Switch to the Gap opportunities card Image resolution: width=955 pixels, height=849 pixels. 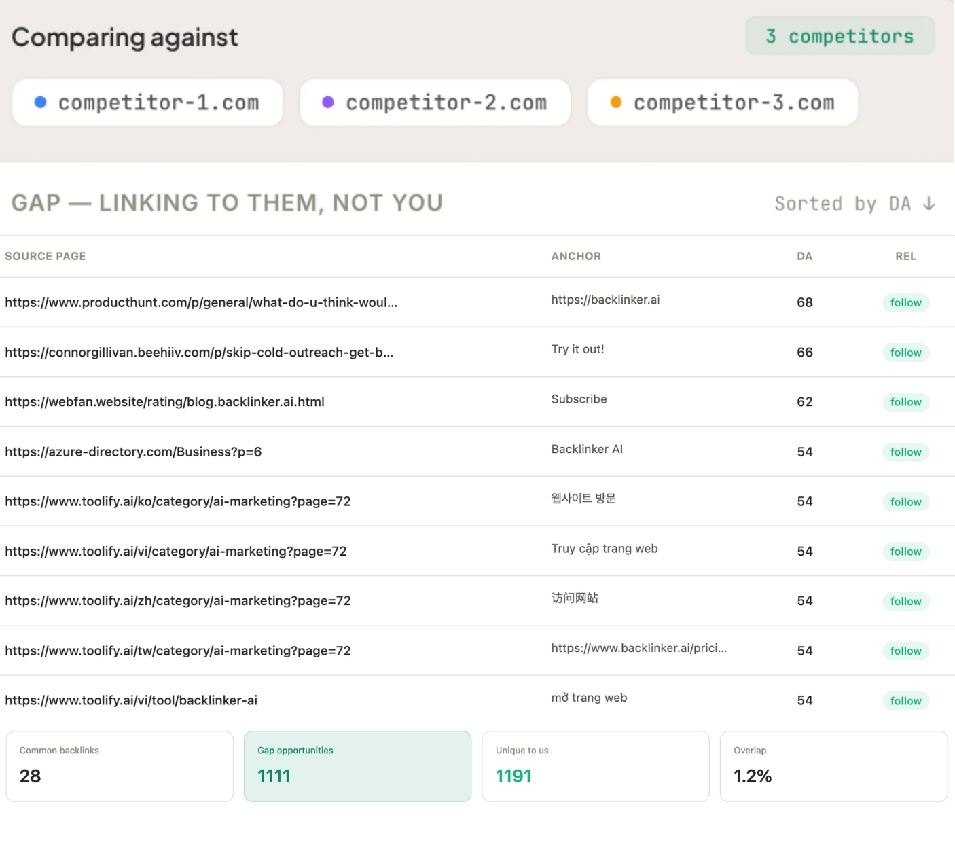[x=357, y=766]
